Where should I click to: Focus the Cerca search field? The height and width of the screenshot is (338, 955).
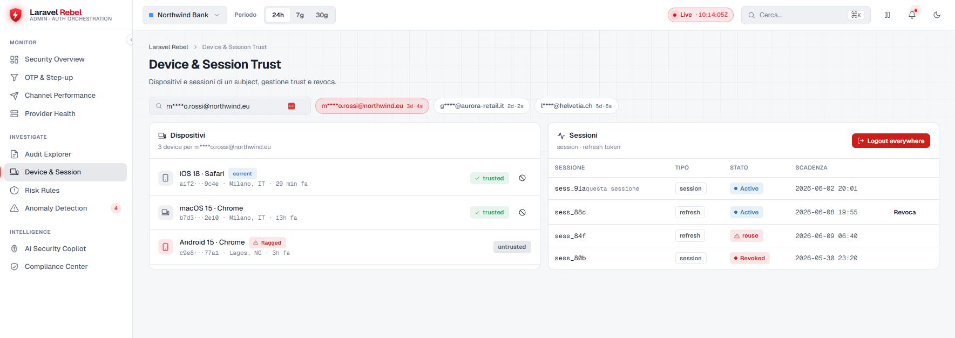pos(805,15)
